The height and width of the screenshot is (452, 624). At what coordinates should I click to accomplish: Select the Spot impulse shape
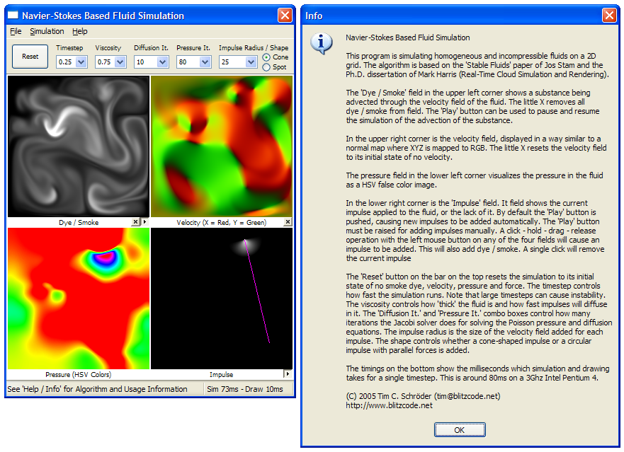point(266,67)
